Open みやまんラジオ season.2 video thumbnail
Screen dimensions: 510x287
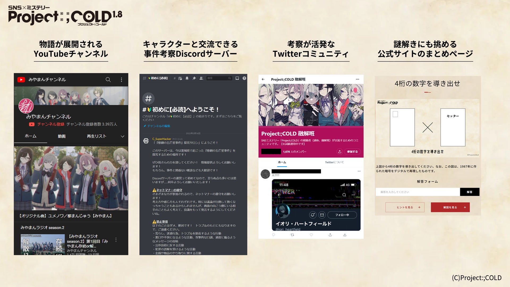[x=43, y=244]
